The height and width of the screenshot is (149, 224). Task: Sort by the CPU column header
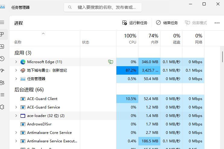127,38
